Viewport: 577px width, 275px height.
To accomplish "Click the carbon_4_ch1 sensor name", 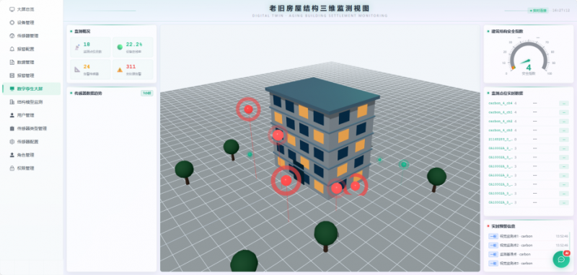I will click(501, 112).
